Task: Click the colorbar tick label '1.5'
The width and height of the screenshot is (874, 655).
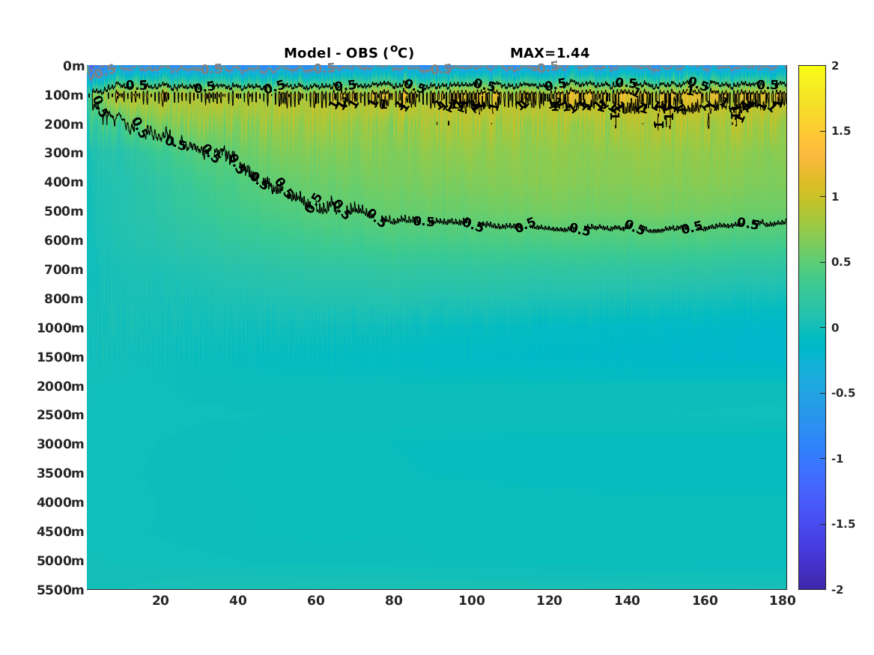Action: tap(841, 131)
